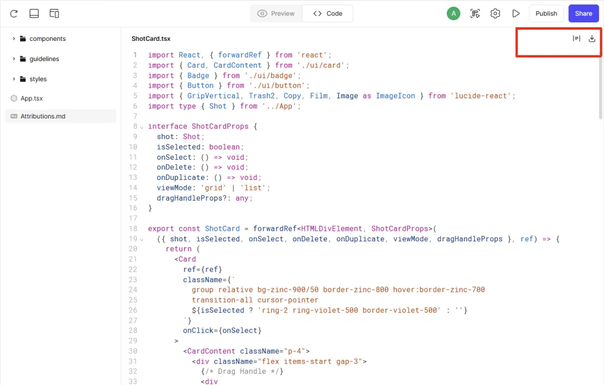604x385 pixels.
Task: Download the ShotCard.tsx code file
Action: coord(592,39)
